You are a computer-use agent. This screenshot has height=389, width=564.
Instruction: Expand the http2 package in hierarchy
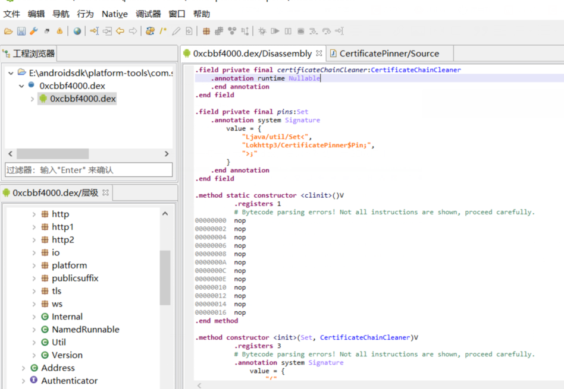(x=34, y=240)
